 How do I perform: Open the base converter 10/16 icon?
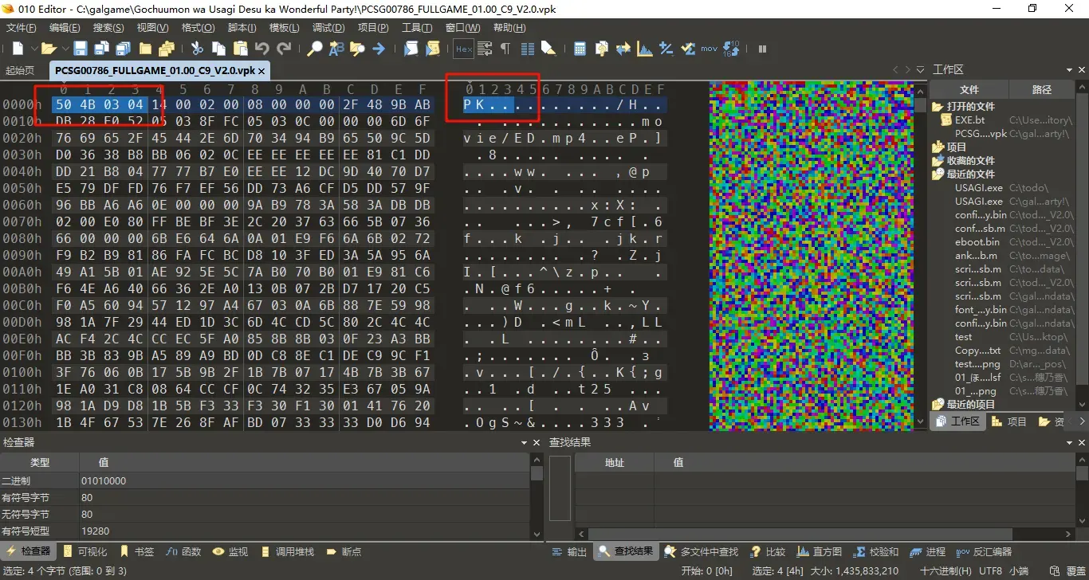pyautogui.click(x=731, y=49)
